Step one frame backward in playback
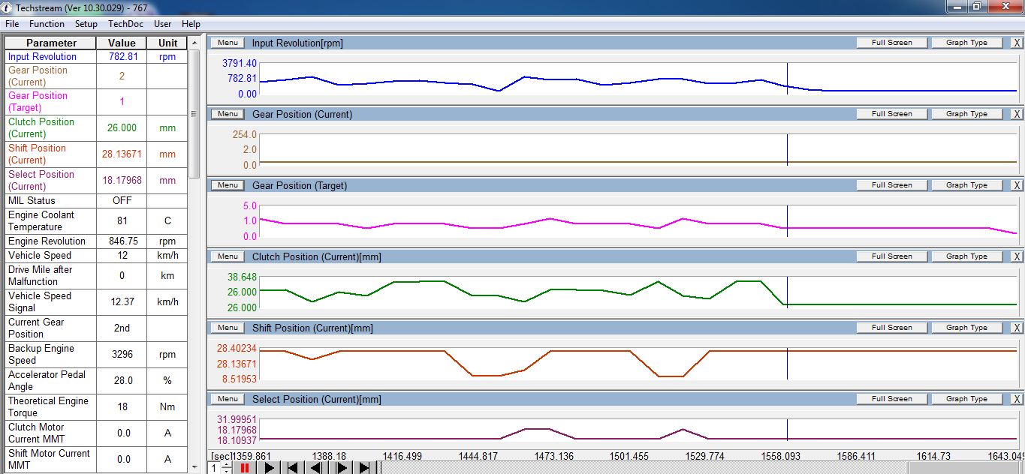 [x=317, y=468]
